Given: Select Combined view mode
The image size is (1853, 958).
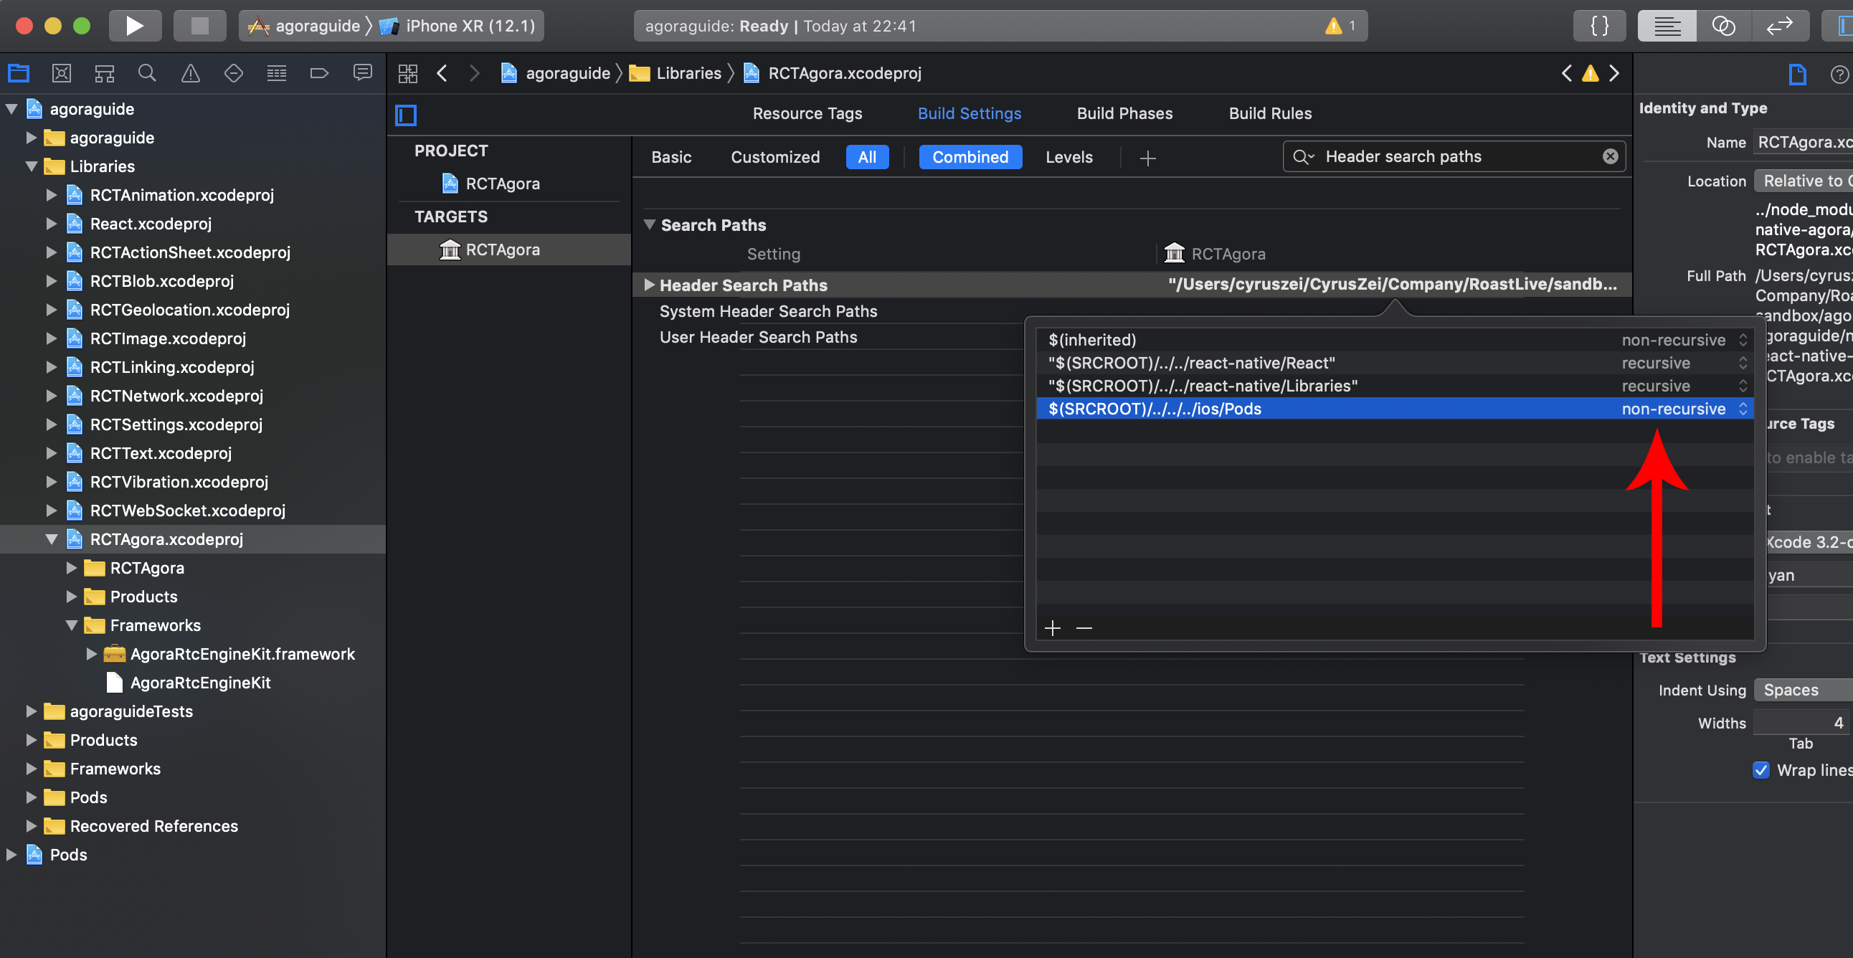Looking at the screenshot, I should pyautogui.click(x=970, y=157).
